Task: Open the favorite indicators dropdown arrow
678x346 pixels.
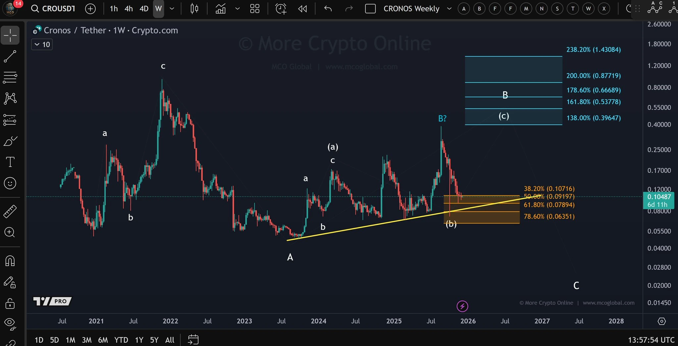Action: point(237,9)
